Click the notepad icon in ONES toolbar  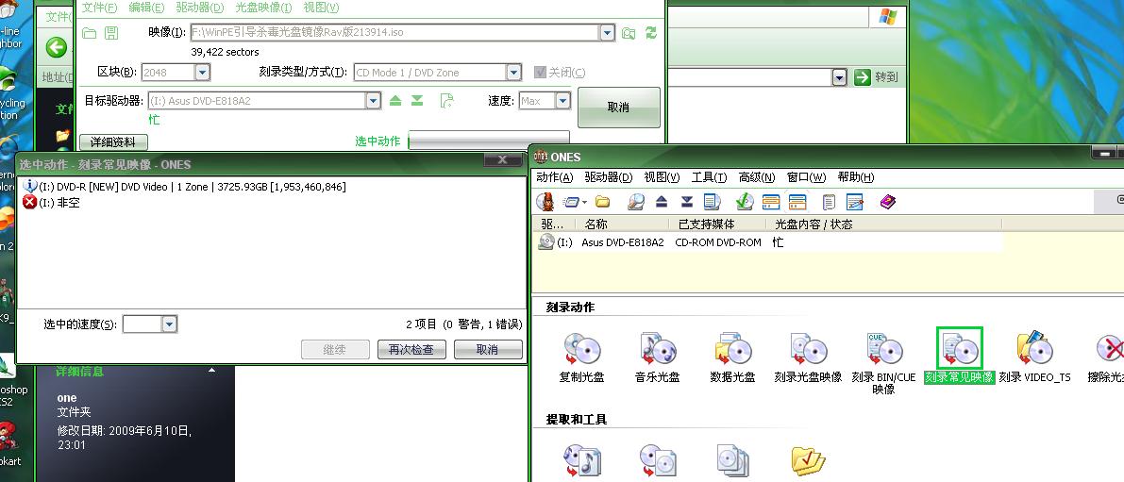pos(829,202)
